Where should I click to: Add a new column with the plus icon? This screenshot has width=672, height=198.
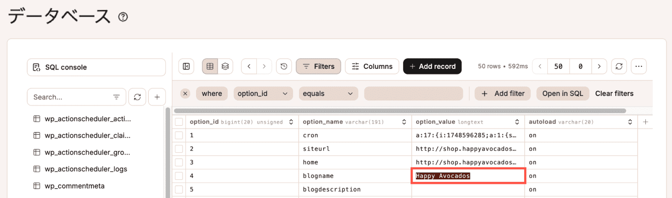coord(645,122)
